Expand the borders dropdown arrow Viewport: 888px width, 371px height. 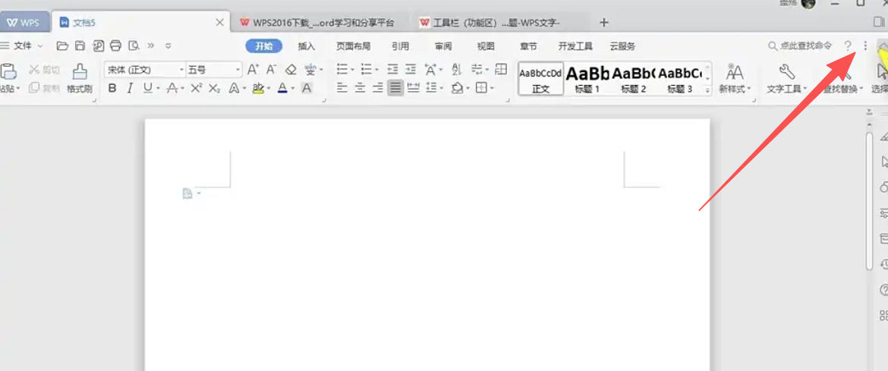[x=492, y=88]
